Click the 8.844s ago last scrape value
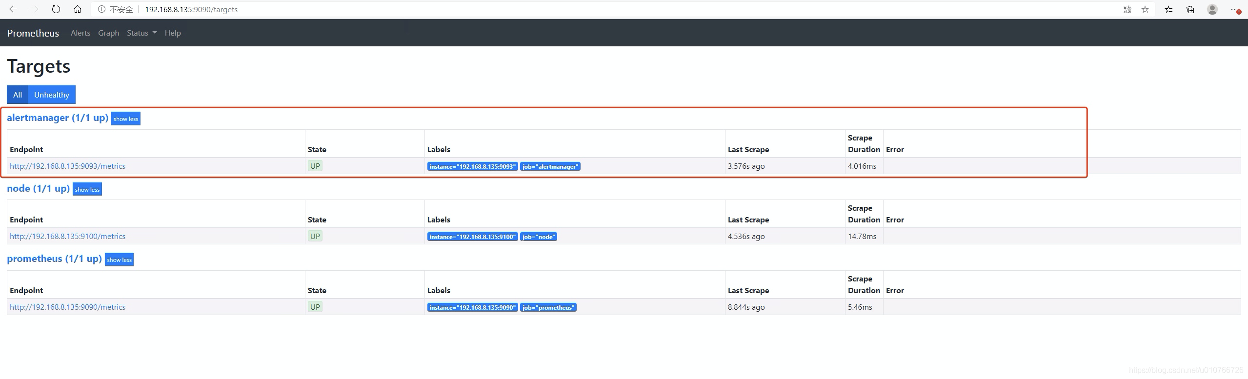 coord(746,307)
